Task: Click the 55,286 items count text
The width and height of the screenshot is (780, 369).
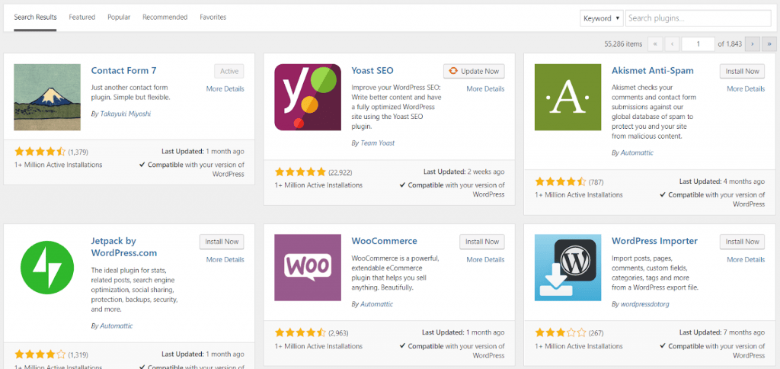Action: coord(623,44)
